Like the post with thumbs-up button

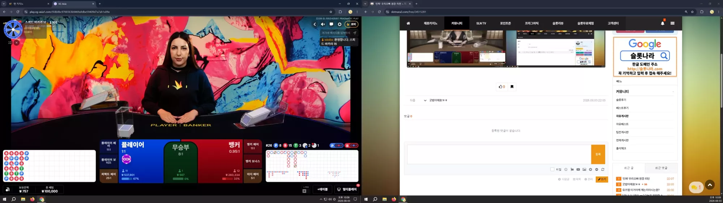point(502,86)
